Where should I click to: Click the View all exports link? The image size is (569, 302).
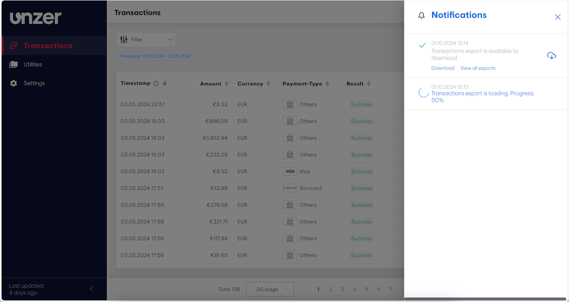pyautogui.click(x=477, y=68)
